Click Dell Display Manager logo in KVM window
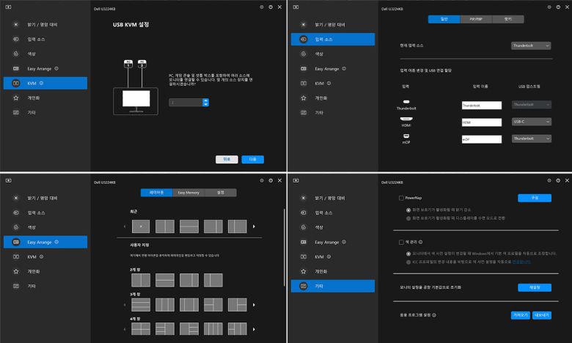 click(x=8, y=7)
